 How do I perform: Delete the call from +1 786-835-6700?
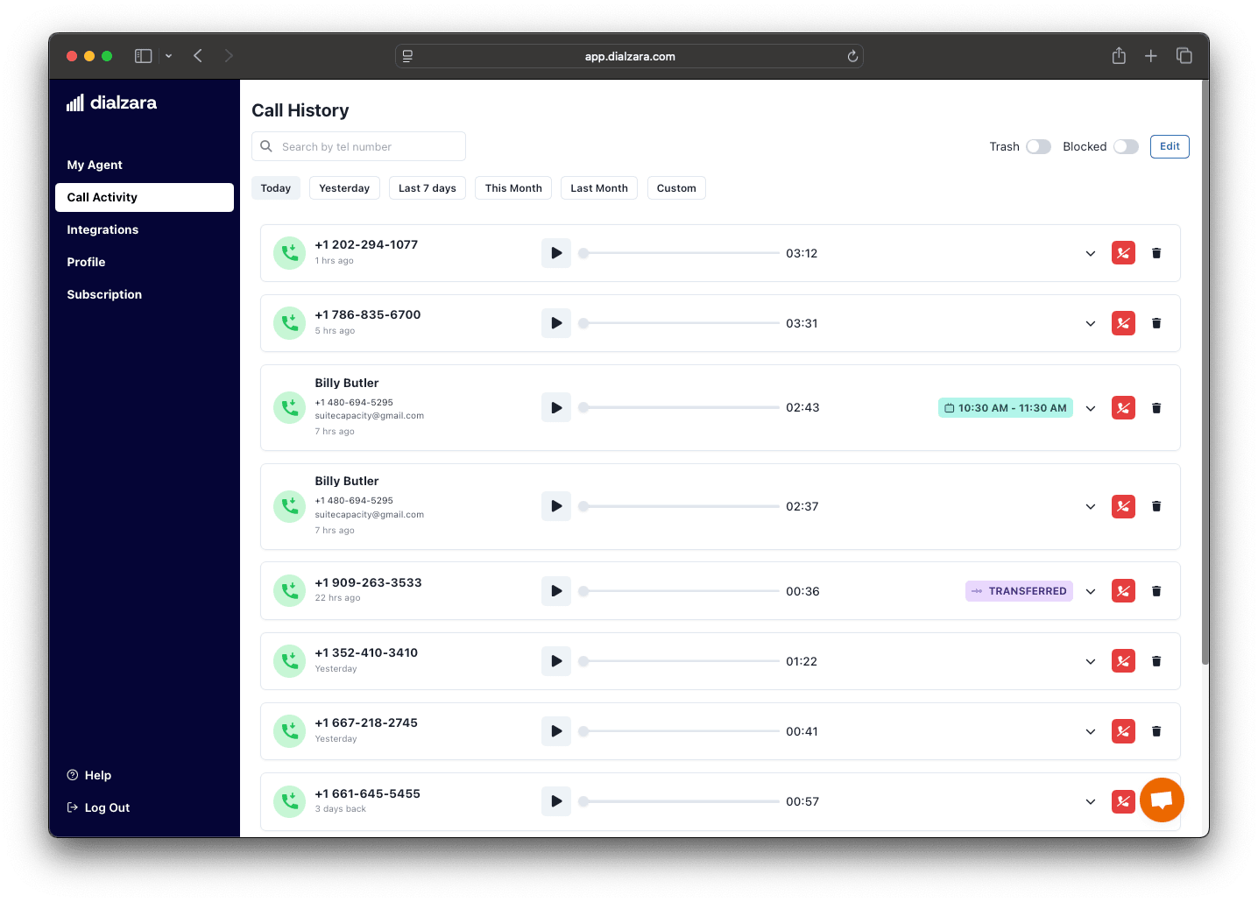1156,322
